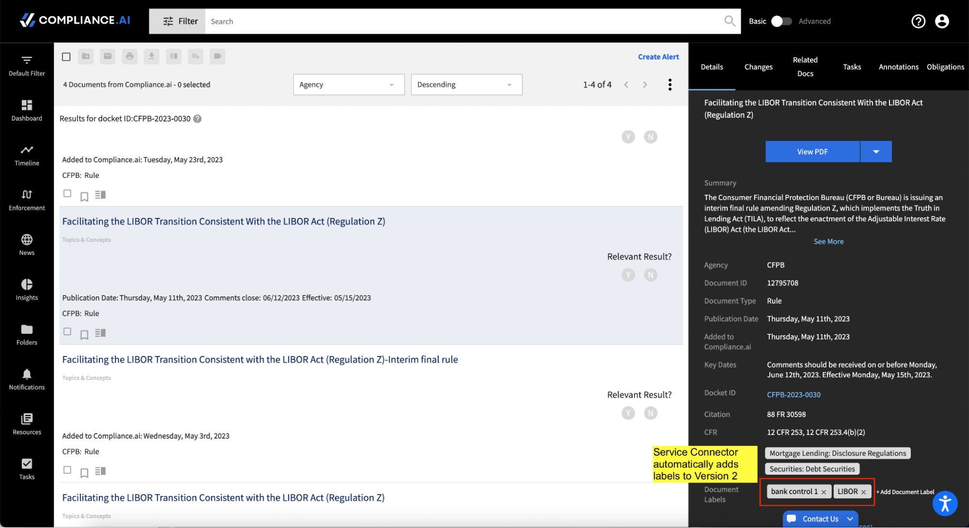Click the print toolbar icon
Viewport: 969px width, 528px height.
pyautogui.click(x=129, y=56)
